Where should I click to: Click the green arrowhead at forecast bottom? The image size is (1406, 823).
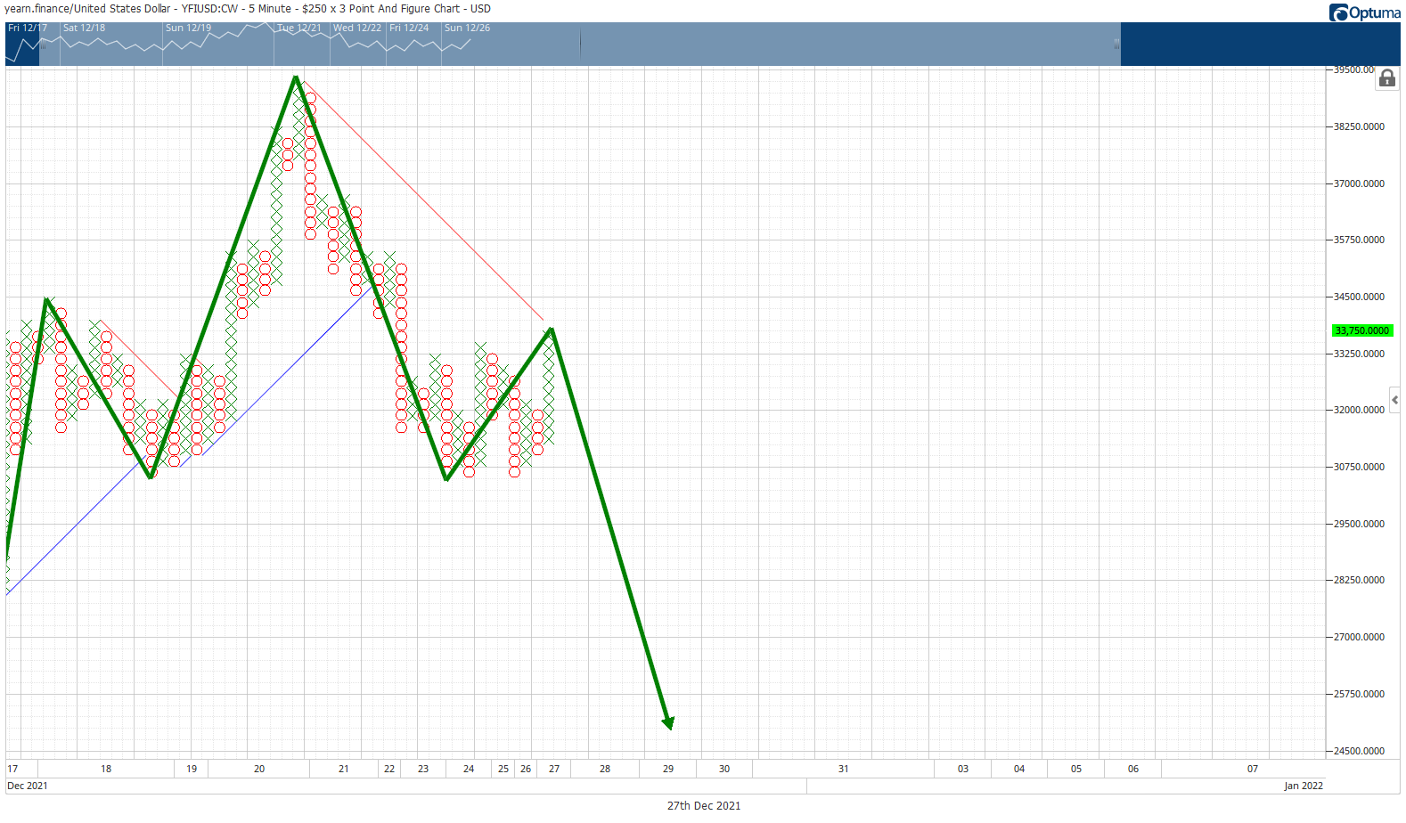(x=668, y=722)
